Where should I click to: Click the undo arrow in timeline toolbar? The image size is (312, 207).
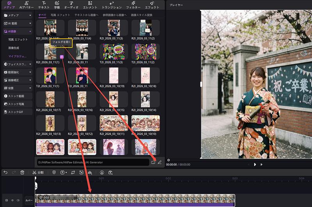coord(5,172)
